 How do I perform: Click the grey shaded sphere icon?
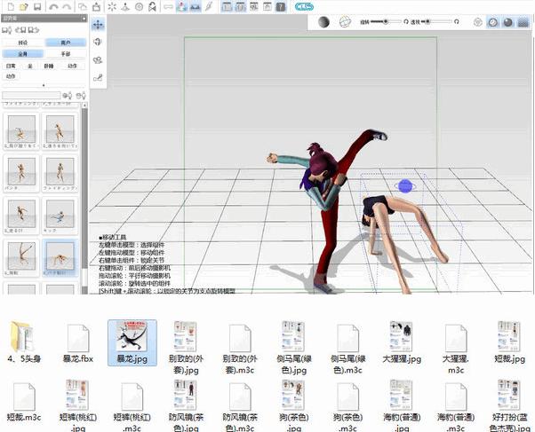[323, 22]
